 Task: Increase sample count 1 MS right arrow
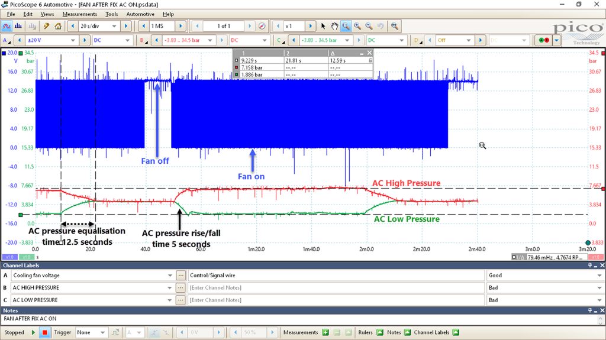180,26
